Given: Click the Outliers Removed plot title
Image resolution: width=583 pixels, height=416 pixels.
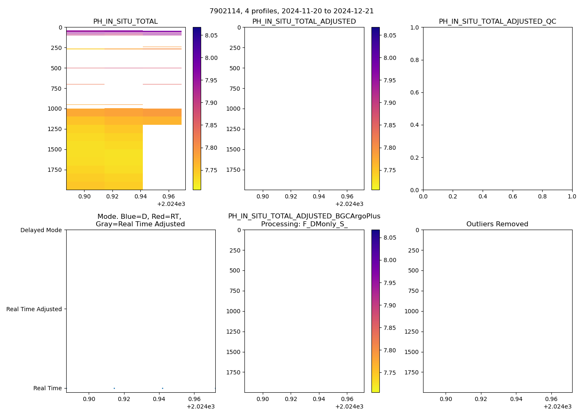Looking at the screenshot, I should tap(497, 224).
